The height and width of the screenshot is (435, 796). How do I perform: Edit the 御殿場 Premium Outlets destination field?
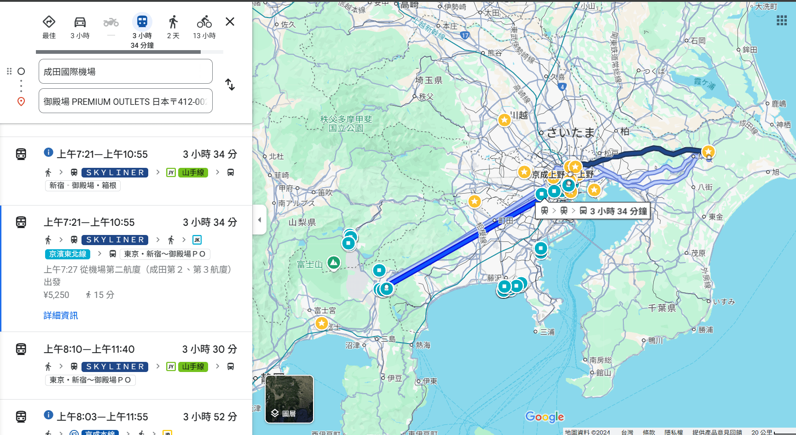pos(125,102)
